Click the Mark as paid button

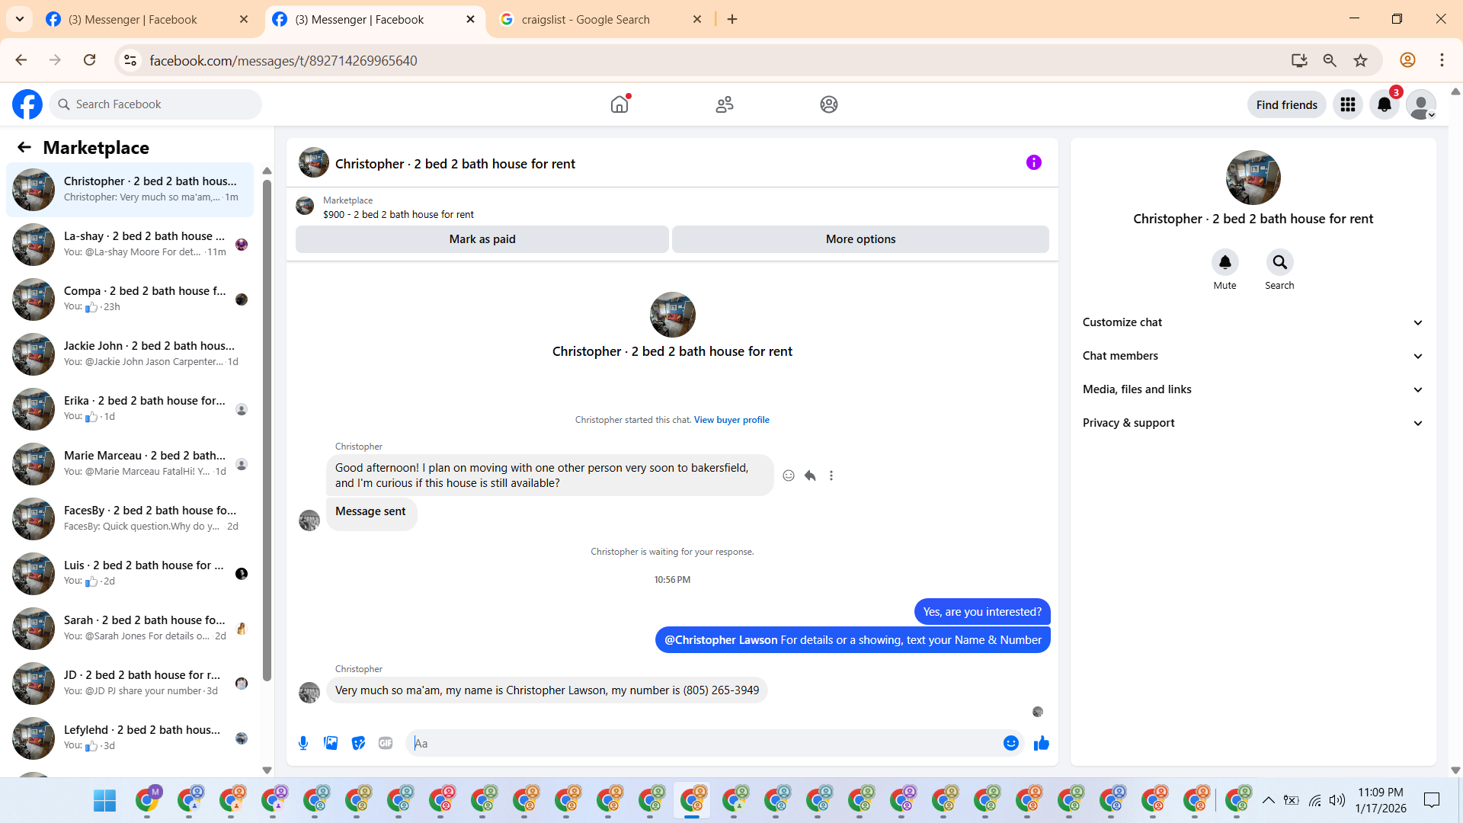click(482, 239)
